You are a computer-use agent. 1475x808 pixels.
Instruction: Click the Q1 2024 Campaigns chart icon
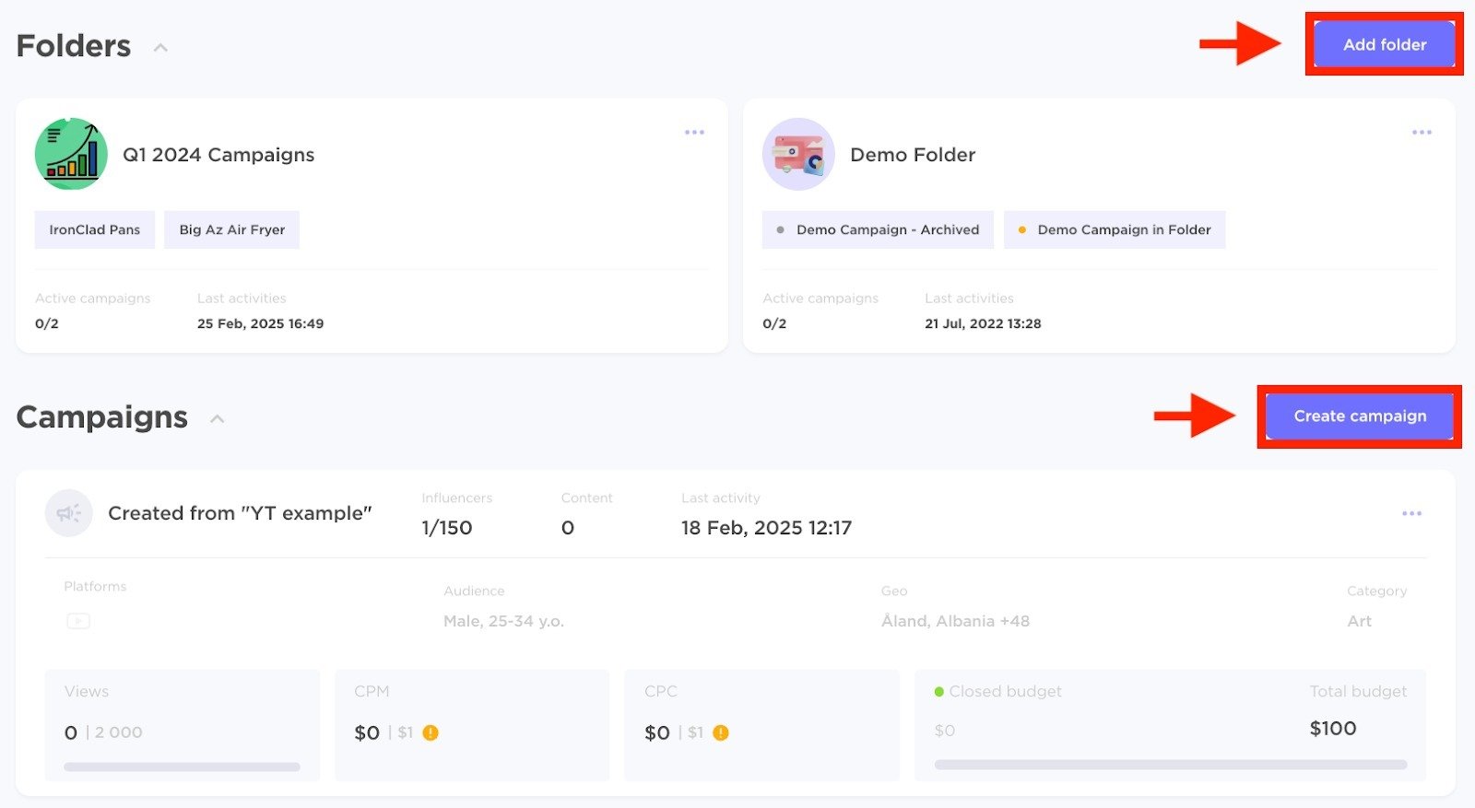[x=71, y=154]
